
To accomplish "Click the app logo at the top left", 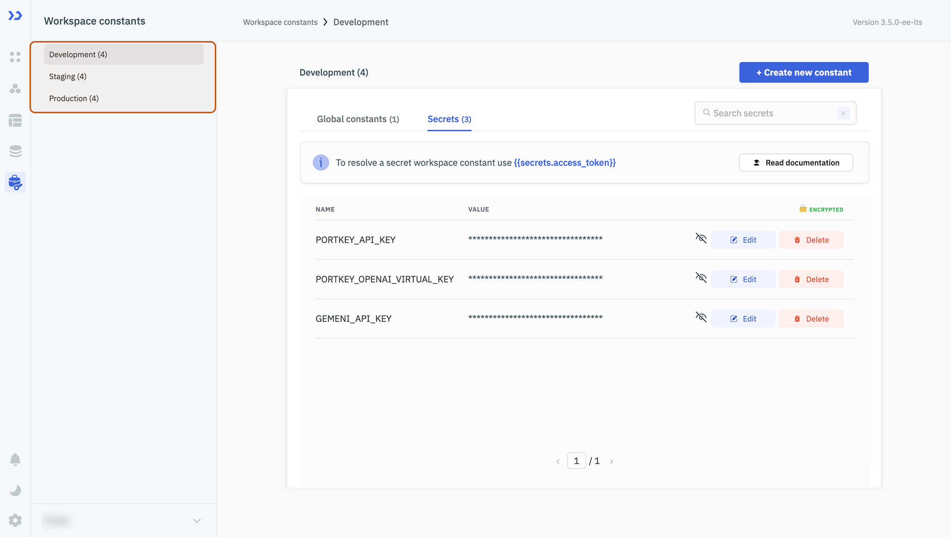I will point(14,15).
